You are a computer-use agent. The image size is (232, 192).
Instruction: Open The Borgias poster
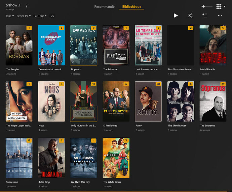(x=19, y=45)
